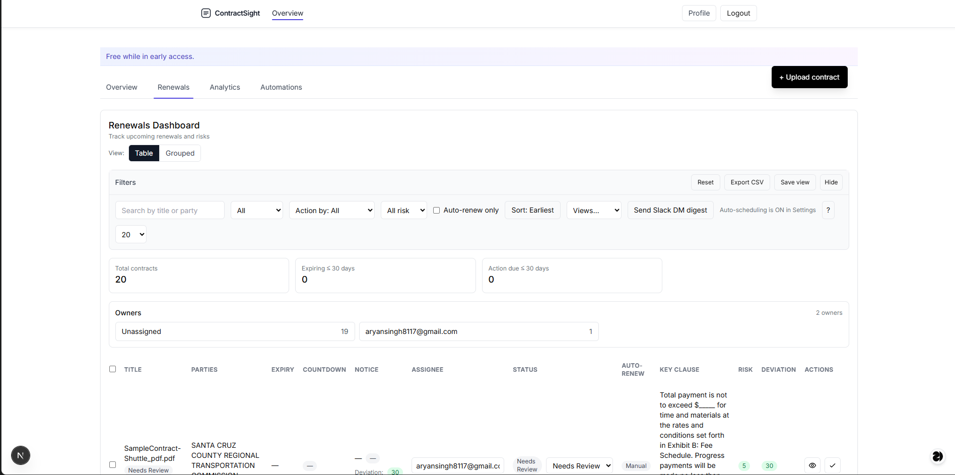Image resolution: width=955 pixels, height=475 pixels.
Task: Open the Action by dropdown
Action: (331, 210)
